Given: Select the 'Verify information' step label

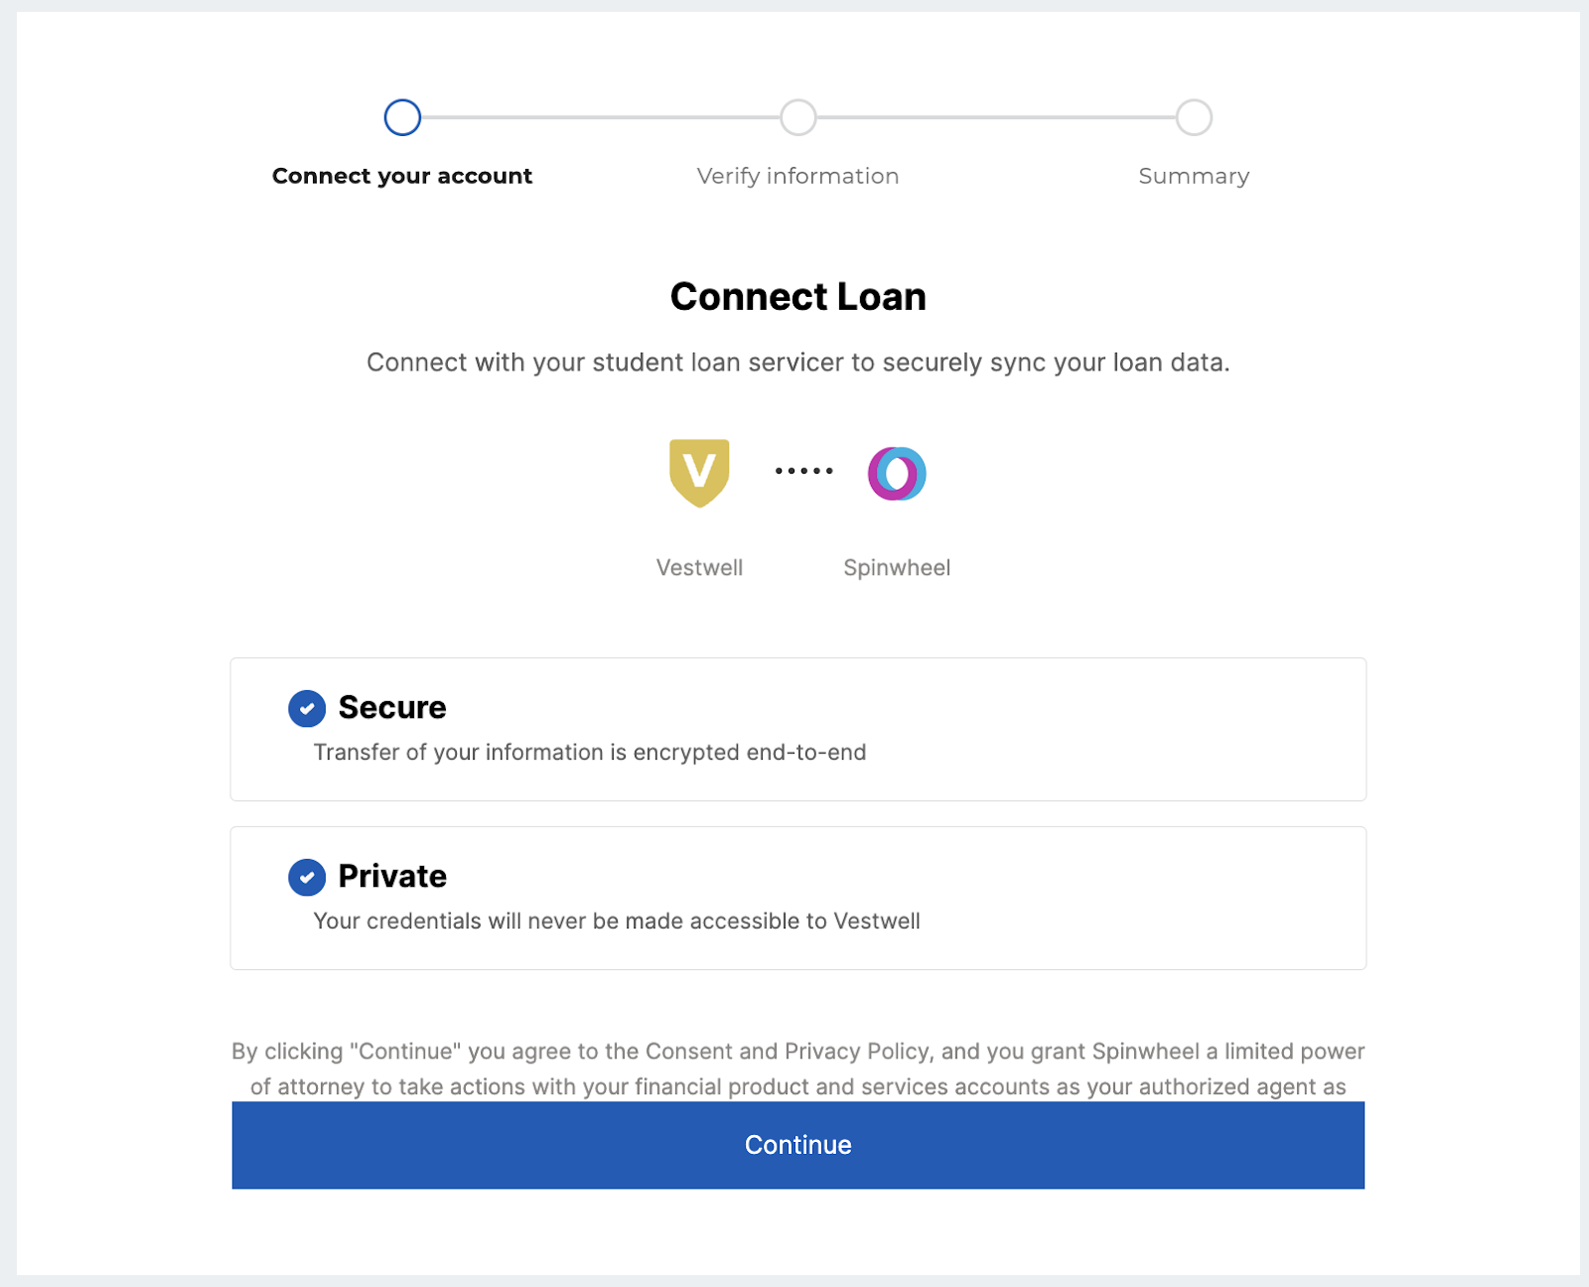Looking at the screenshot, I should click(x=797, y=176).
